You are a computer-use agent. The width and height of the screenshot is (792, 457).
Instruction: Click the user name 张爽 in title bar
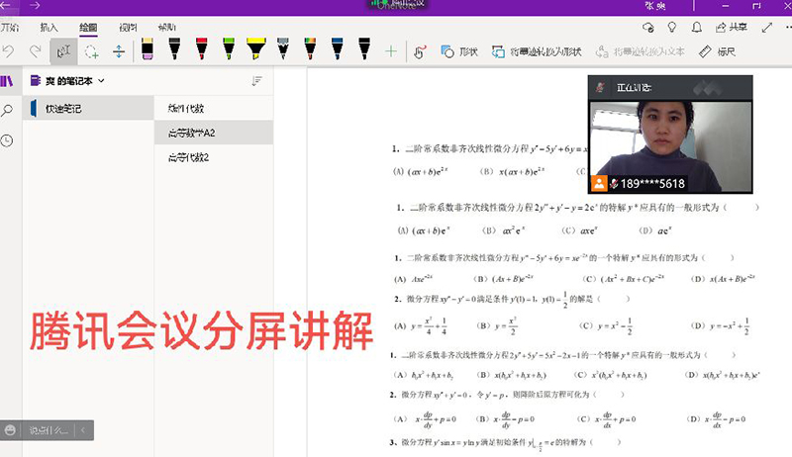click(655, 6)
